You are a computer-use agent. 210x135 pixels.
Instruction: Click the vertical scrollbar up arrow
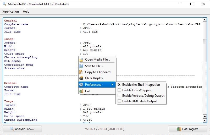pyautogui.click(x=205, y=20)
